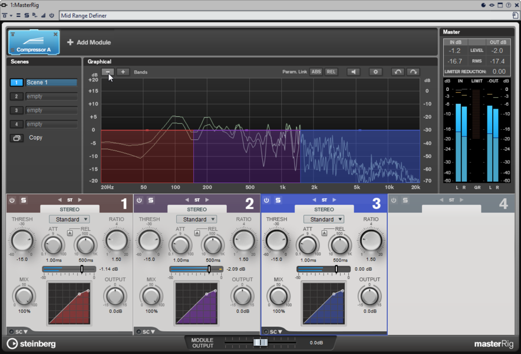
Task: Select previous channel mode on band 2
Action: click(x=187, y=200)
